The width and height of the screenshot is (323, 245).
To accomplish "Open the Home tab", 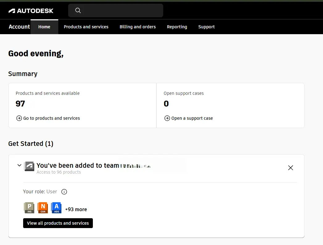I will click(x=44, y=27).
